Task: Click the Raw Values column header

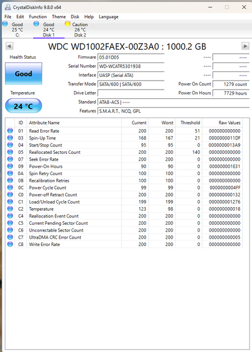Action: point(222,123)
